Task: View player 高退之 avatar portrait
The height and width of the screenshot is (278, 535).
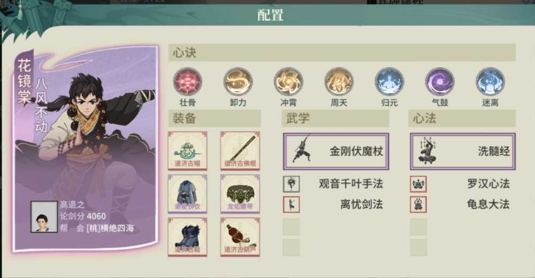Action: pos(44,217)
